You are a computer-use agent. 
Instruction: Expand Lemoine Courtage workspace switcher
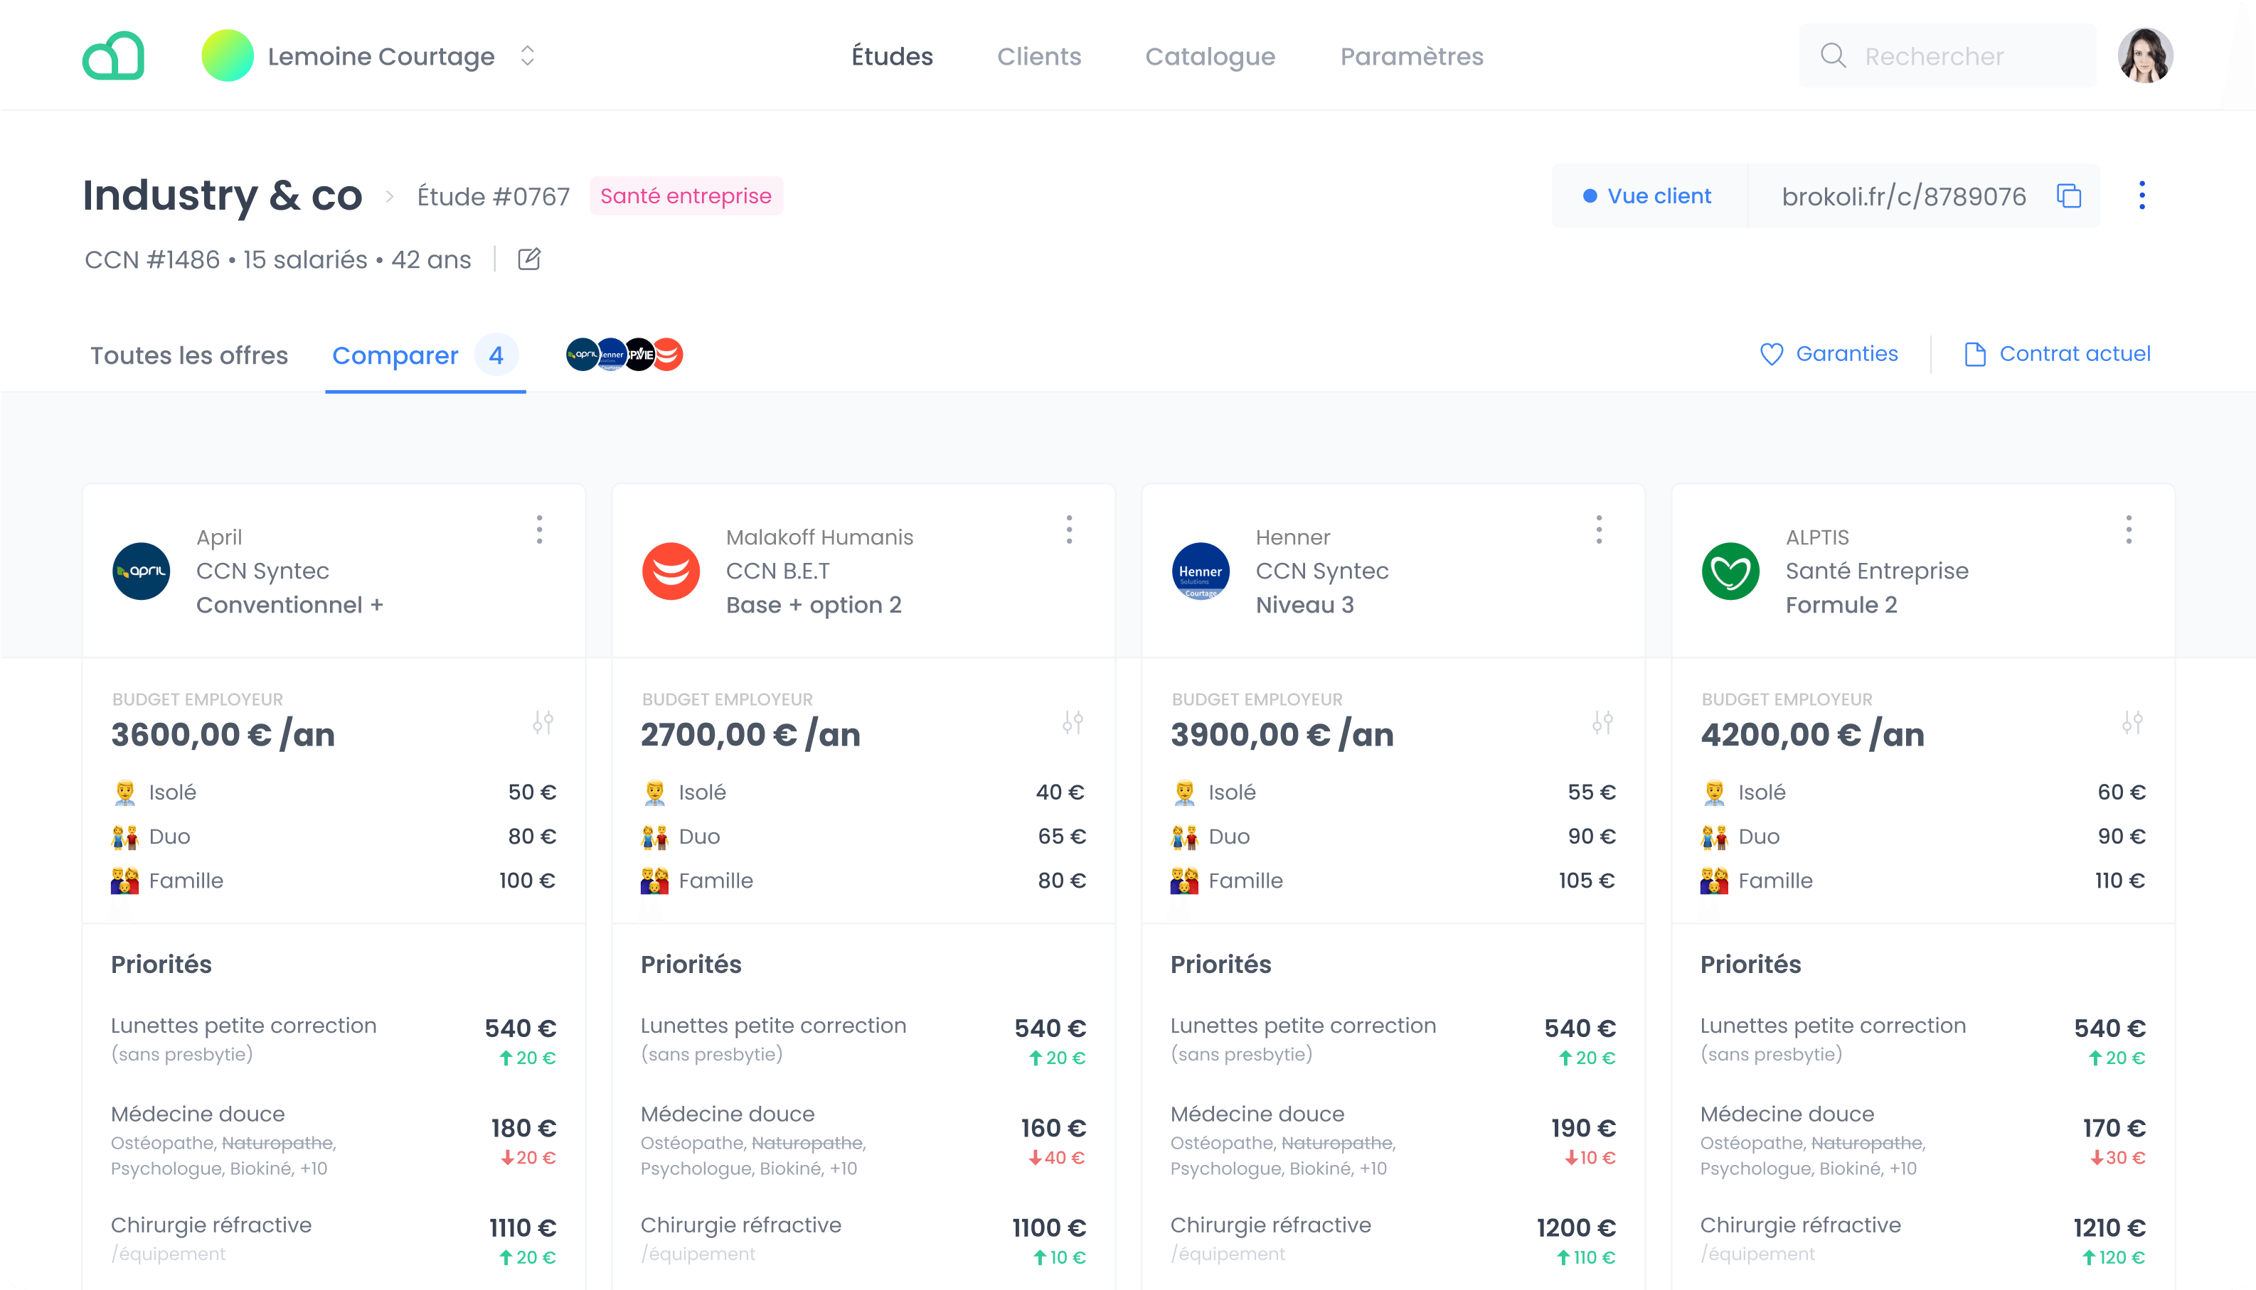click(528, 56)
